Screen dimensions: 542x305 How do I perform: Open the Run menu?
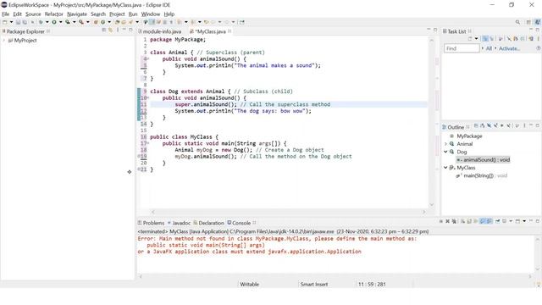(133, 14)
